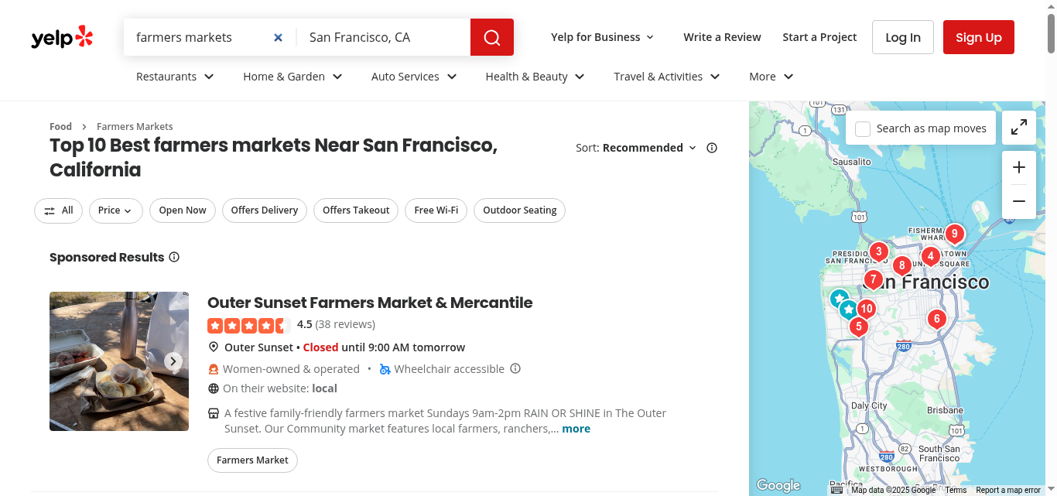The height and width of the screenshot is (496, 1057).
Task: Open Outer Sunset market photo thumbnail
Action: coord(119,361)
